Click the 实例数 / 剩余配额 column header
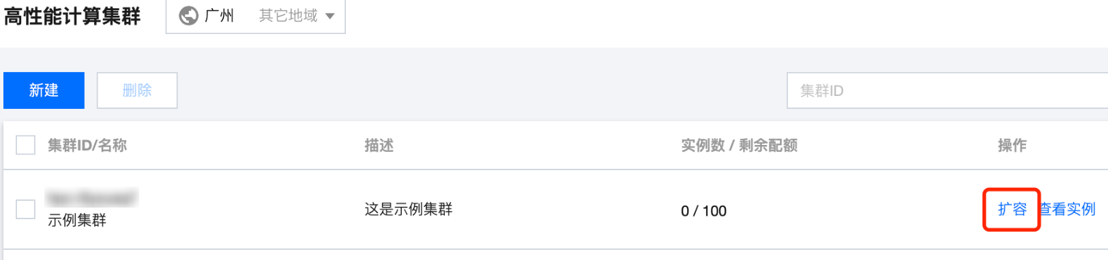 739,145
